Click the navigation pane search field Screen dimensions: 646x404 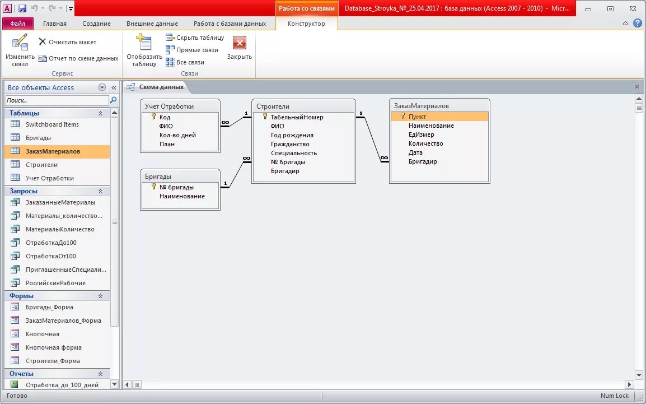[57, 100]
